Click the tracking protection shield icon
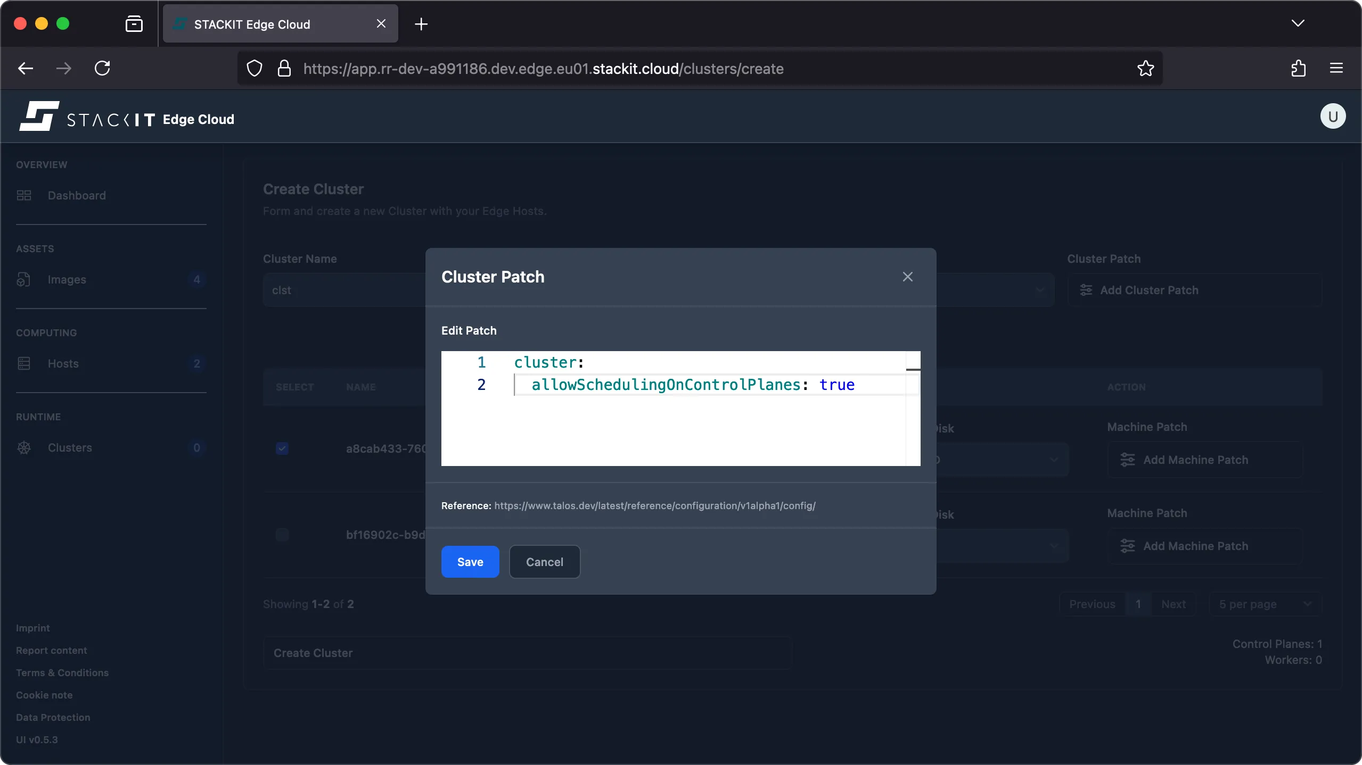The height and width of the screenshot is (765, 1362). coord(254,68)
